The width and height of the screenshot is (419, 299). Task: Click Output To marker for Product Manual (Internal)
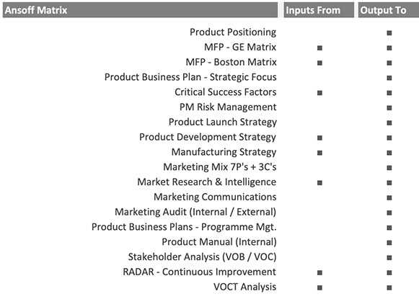pos(389,243)
